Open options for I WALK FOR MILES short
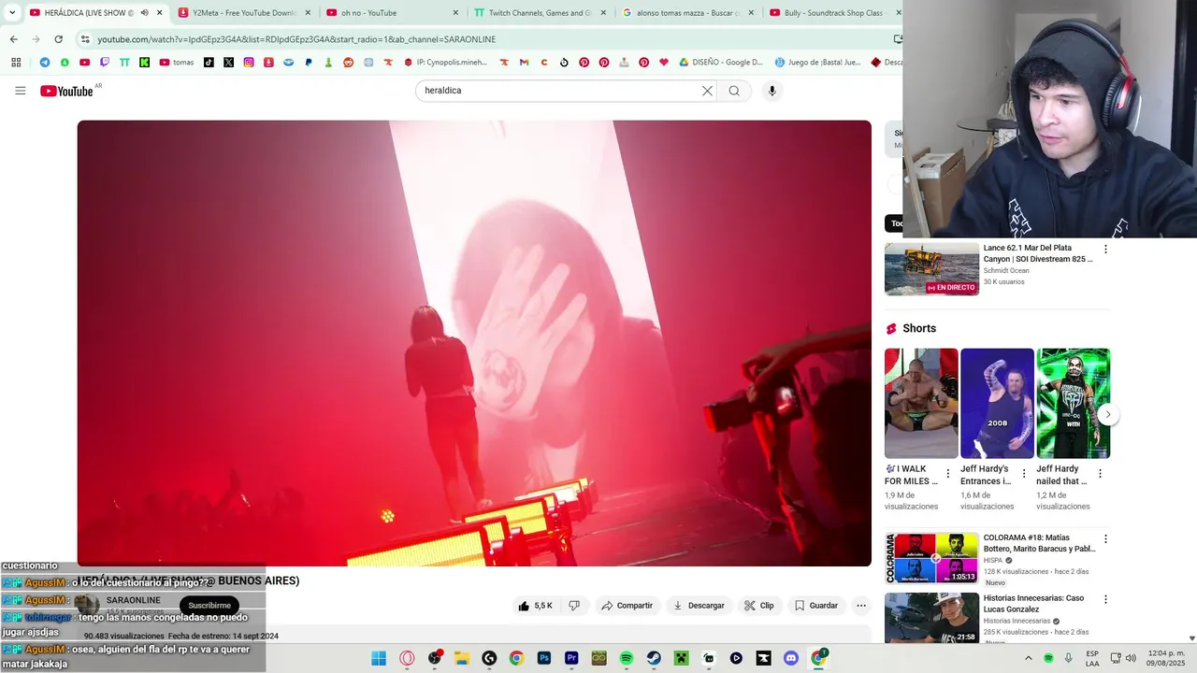The image size is (1197, 673). pyautogui.click(x=947, y=474)
